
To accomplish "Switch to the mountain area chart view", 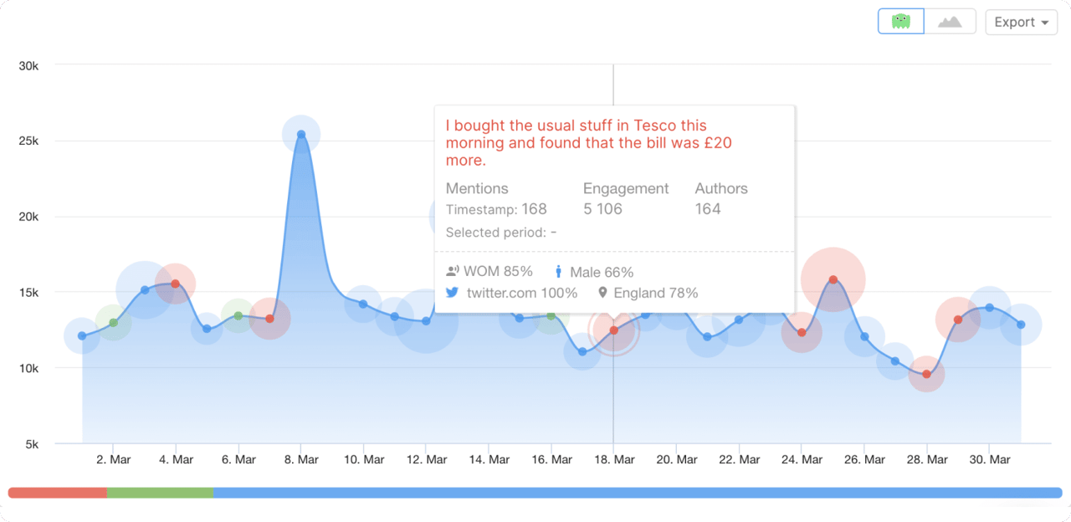I will (950, 21).
